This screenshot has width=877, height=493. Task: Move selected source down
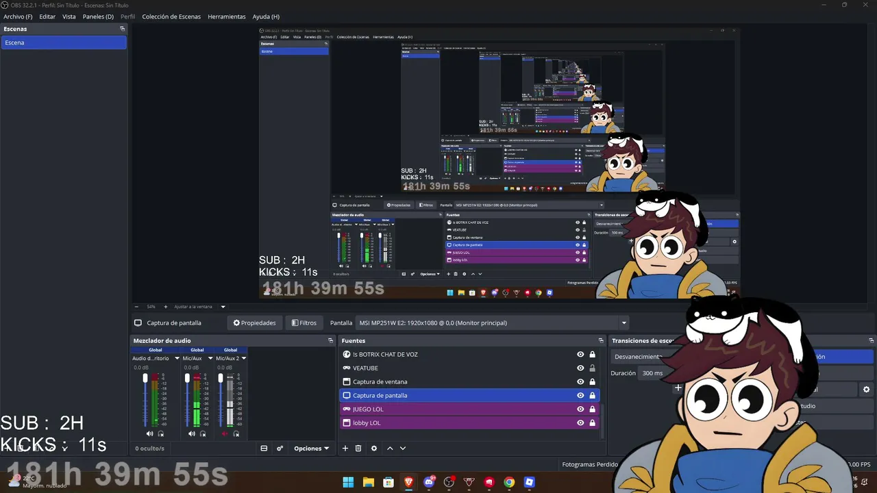coord(403,448)
